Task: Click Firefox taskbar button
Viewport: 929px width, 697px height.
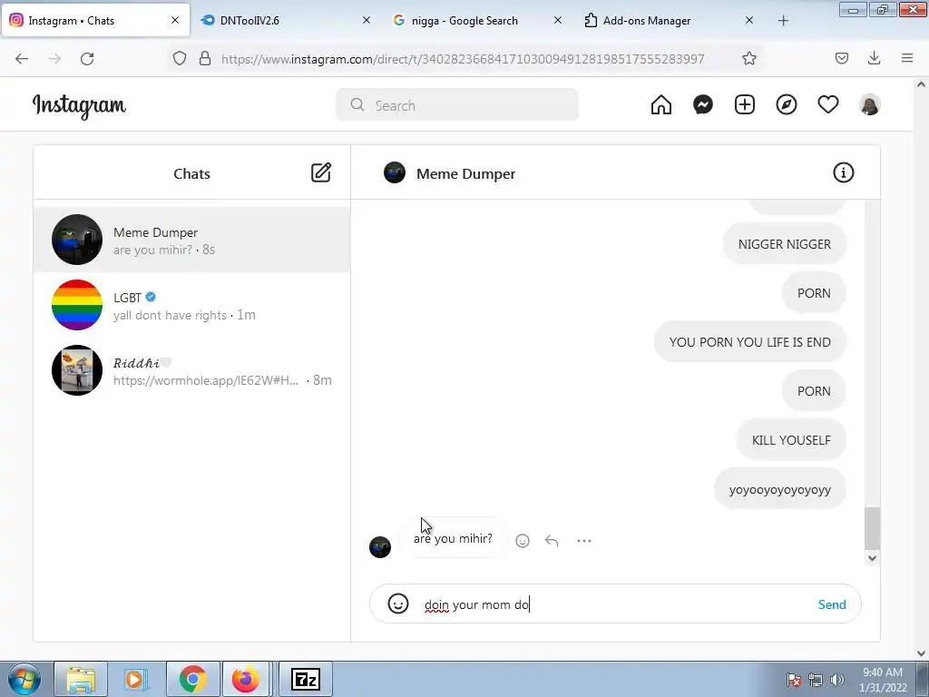Action: (x=245, y=679)
